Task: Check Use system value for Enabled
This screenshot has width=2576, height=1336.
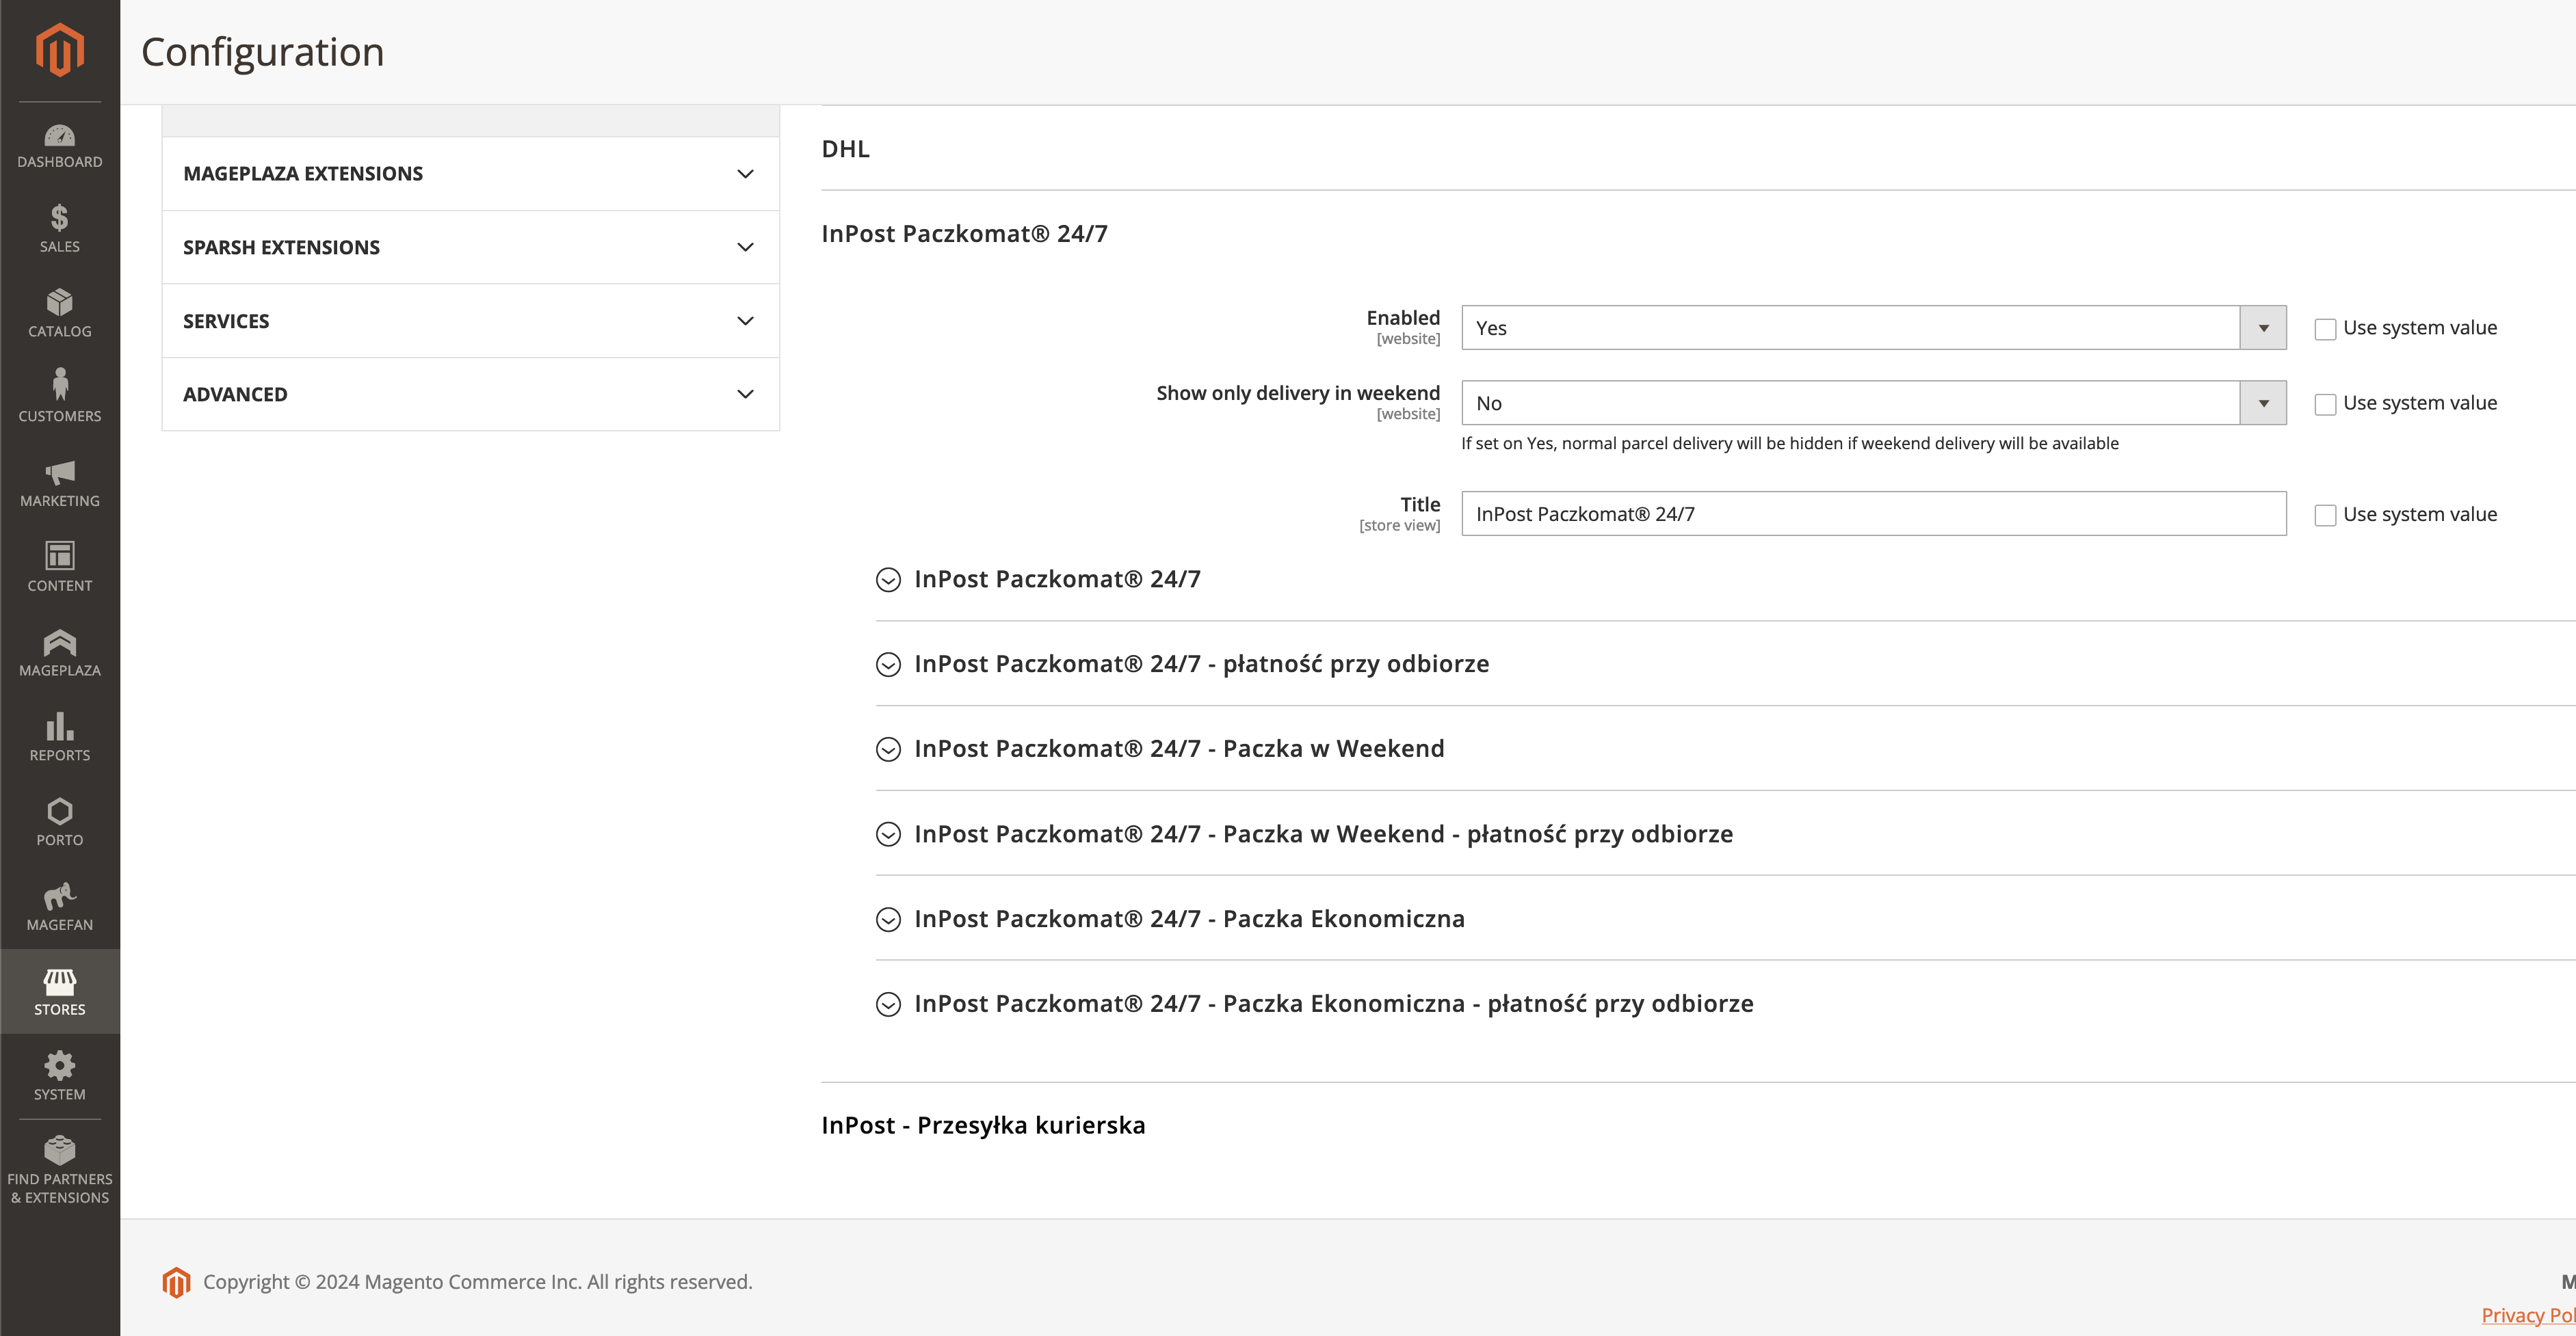Action: click(2325, 329)
